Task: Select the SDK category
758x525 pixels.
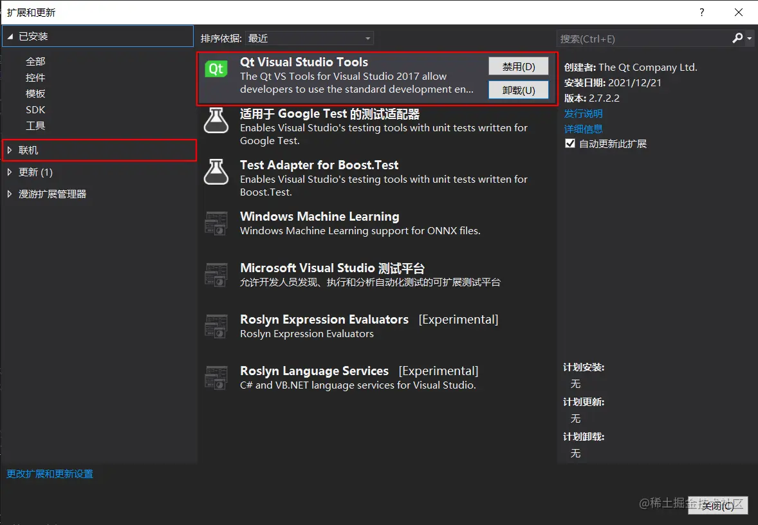Action: click(35, 110)
